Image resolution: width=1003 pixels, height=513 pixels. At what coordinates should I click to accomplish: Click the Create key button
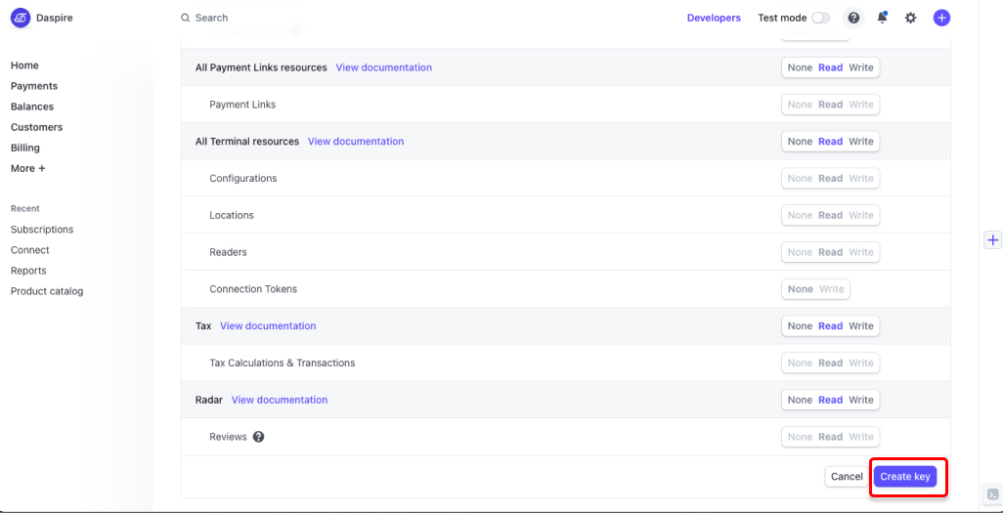click(905, 477)
